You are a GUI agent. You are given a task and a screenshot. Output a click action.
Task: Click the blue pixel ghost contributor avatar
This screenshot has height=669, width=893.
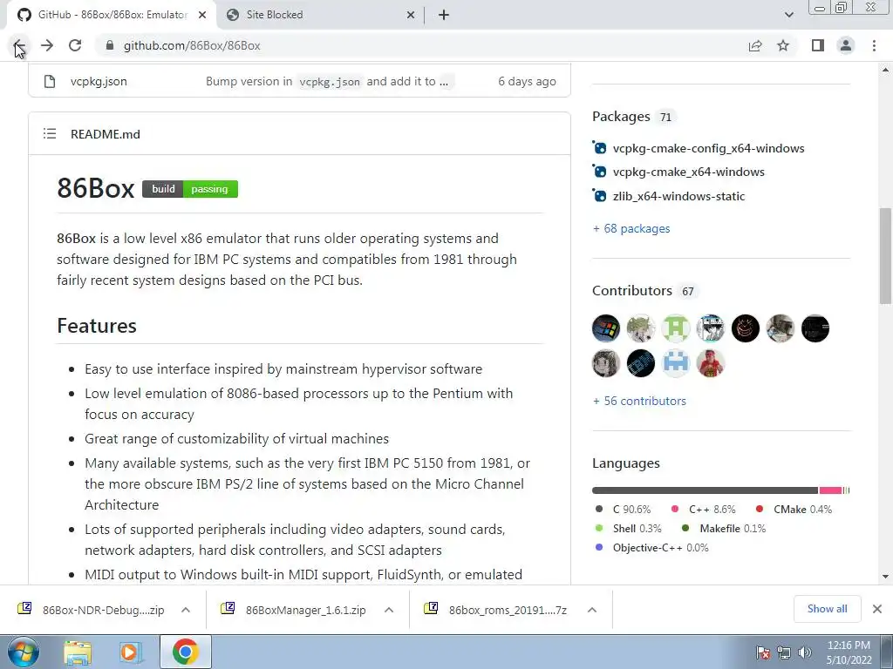click(x=676, y=363)
